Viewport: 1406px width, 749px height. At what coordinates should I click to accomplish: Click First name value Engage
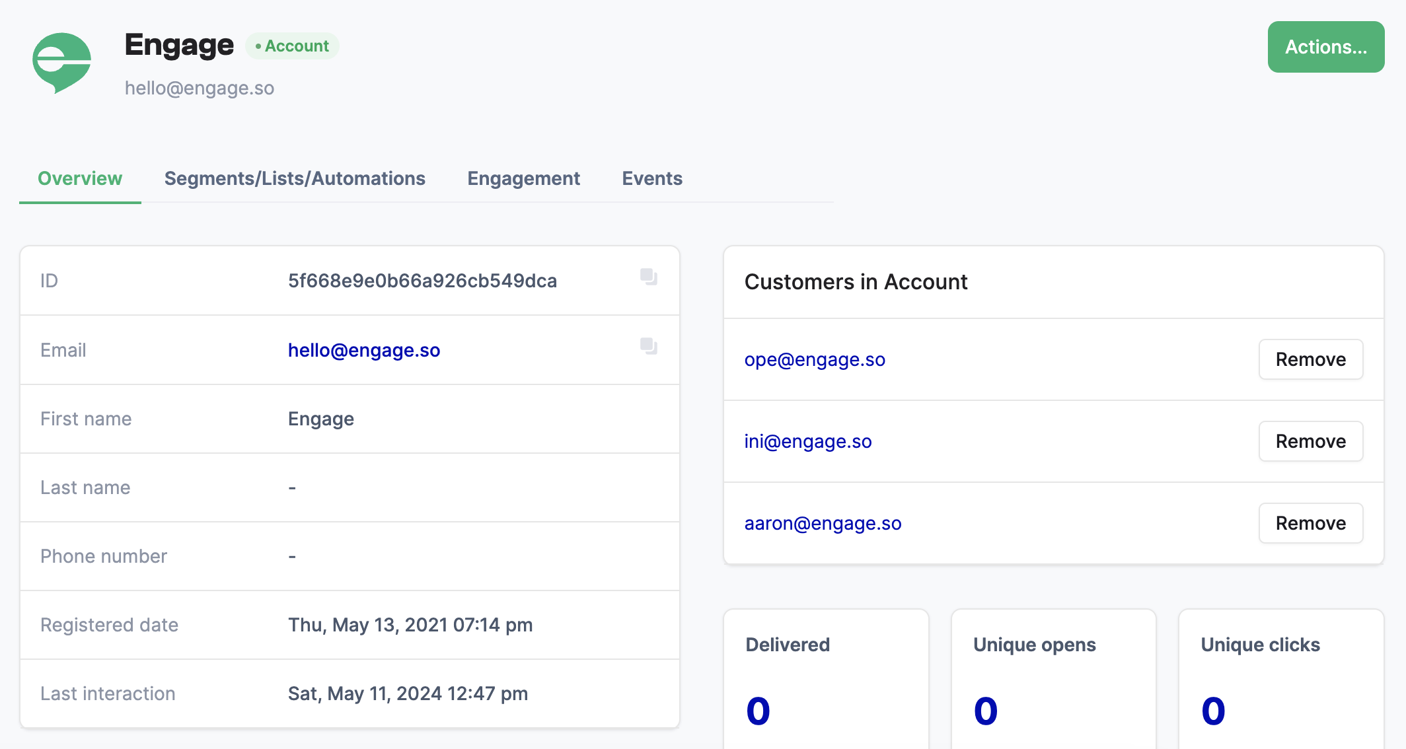pyautogui.click(x=321, y=419)
